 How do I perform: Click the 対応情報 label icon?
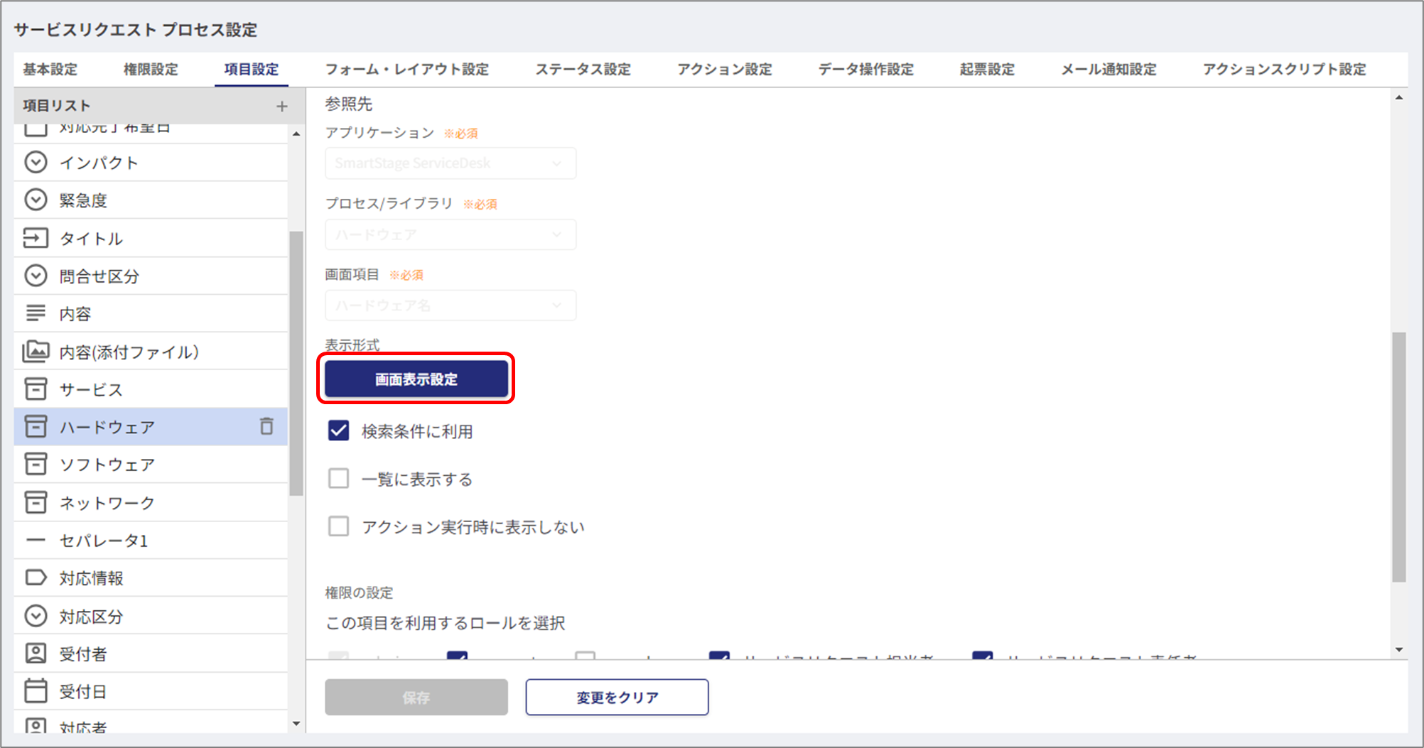[x=36, y=578]
